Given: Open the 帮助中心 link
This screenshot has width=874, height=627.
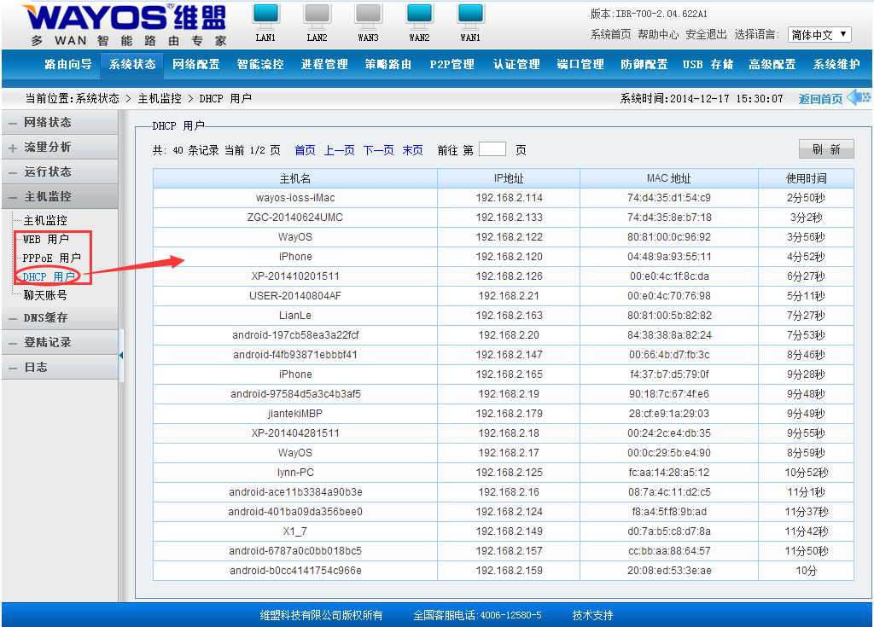Looking at the screenshot, I should pos(658,35).
